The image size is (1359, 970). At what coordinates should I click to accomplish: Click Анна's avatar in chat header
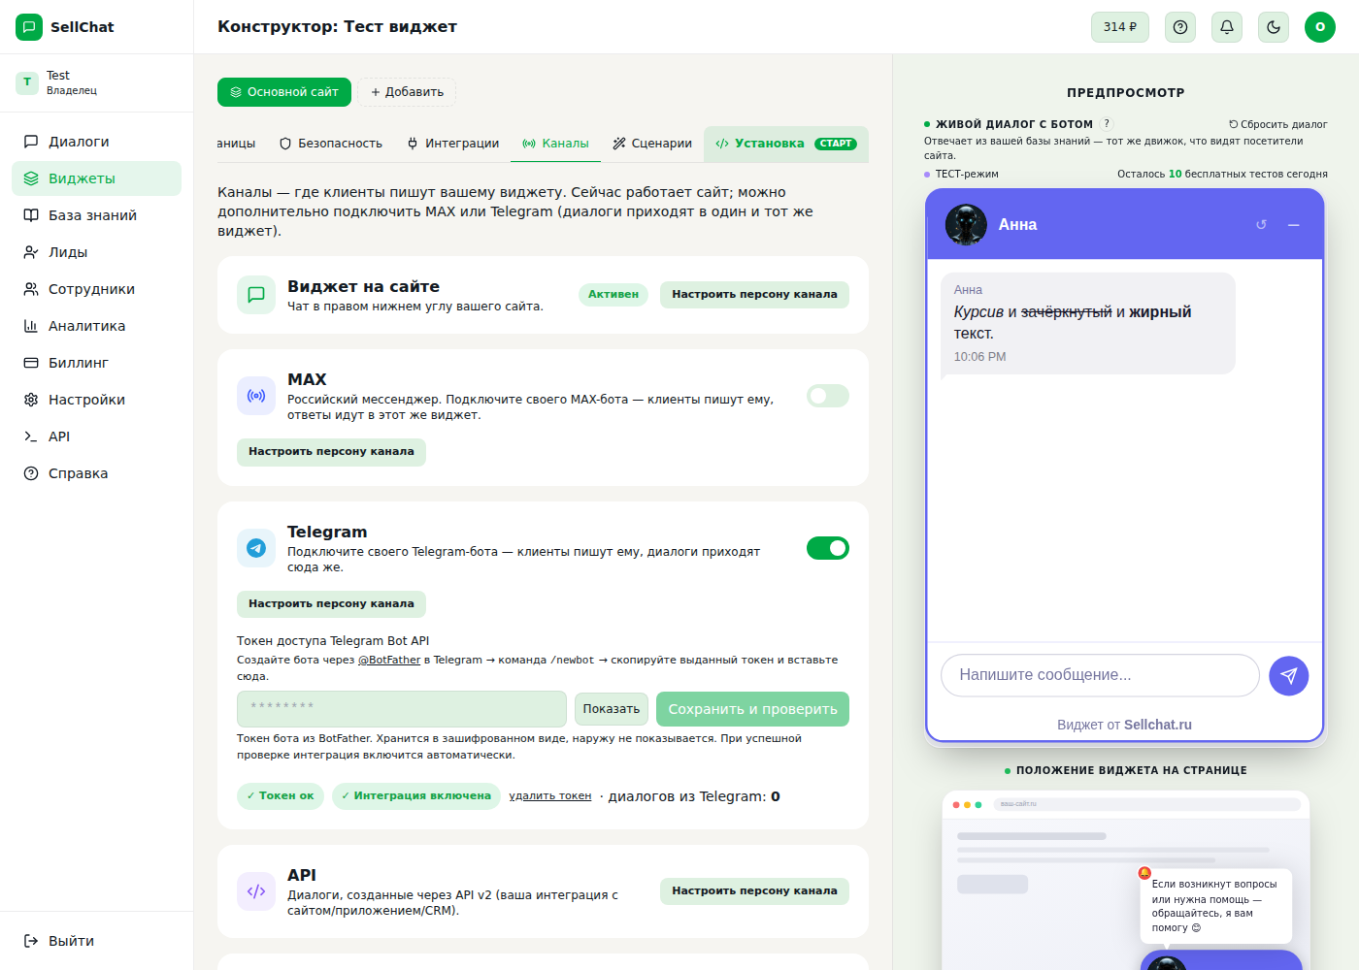(966, 224)
